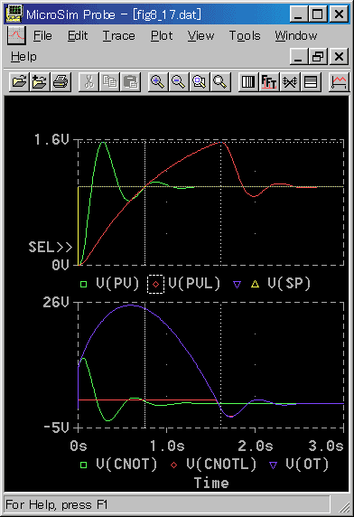Click the 1.0s x-axis tick label
Viewport: 354px width, 517px height.
[167, 446]
